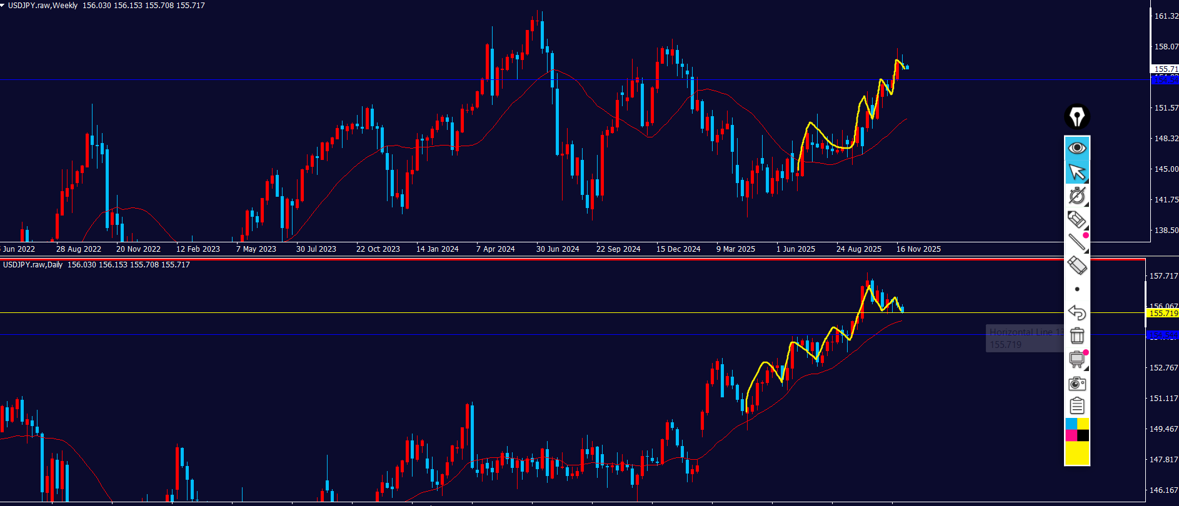Image resolution: width=1179 pixels, height=506 pixels.
Task: Click the large yellow current color box
Action: 1076,454
